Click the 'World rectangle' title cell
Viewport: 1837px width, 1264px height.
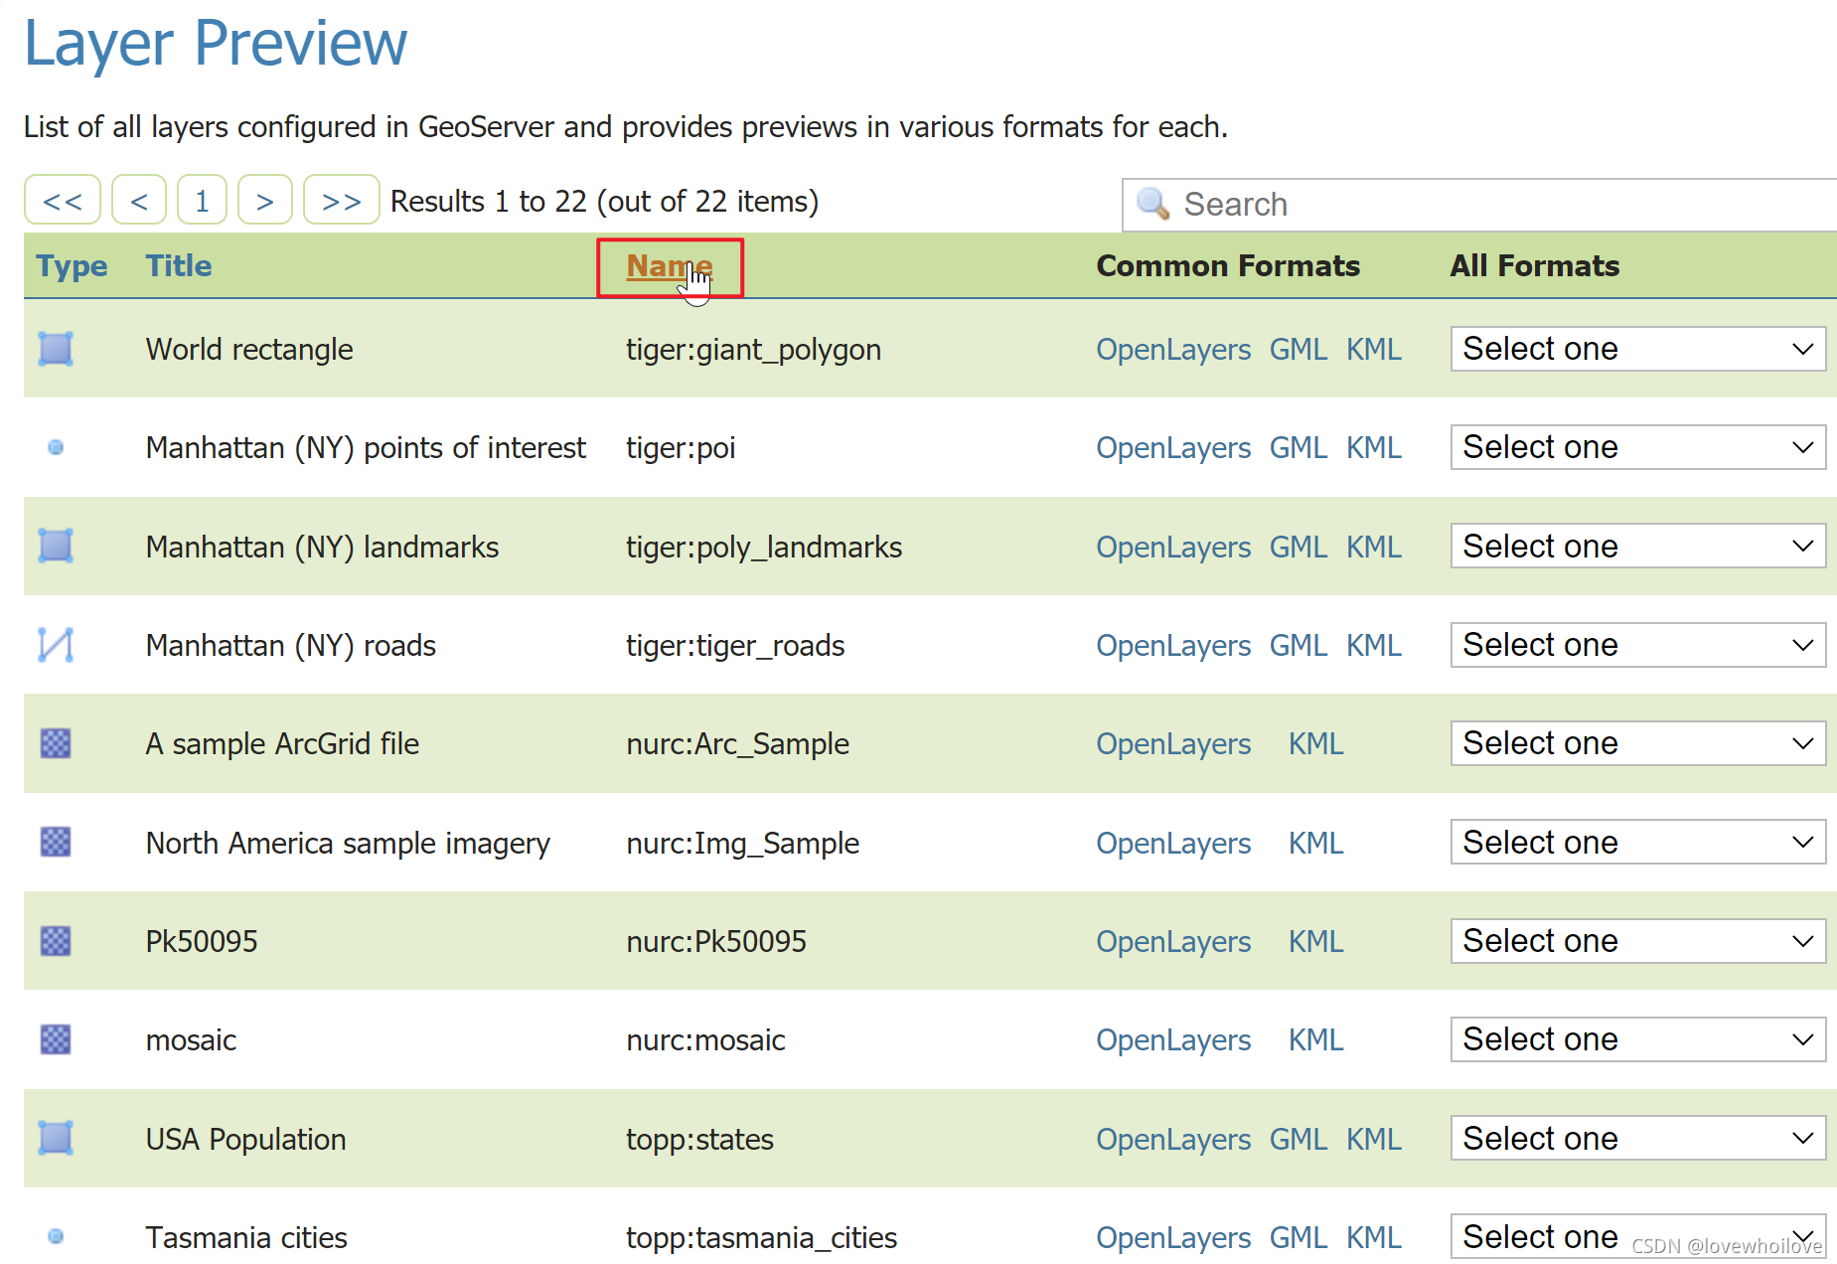click(x=249, y=350)
